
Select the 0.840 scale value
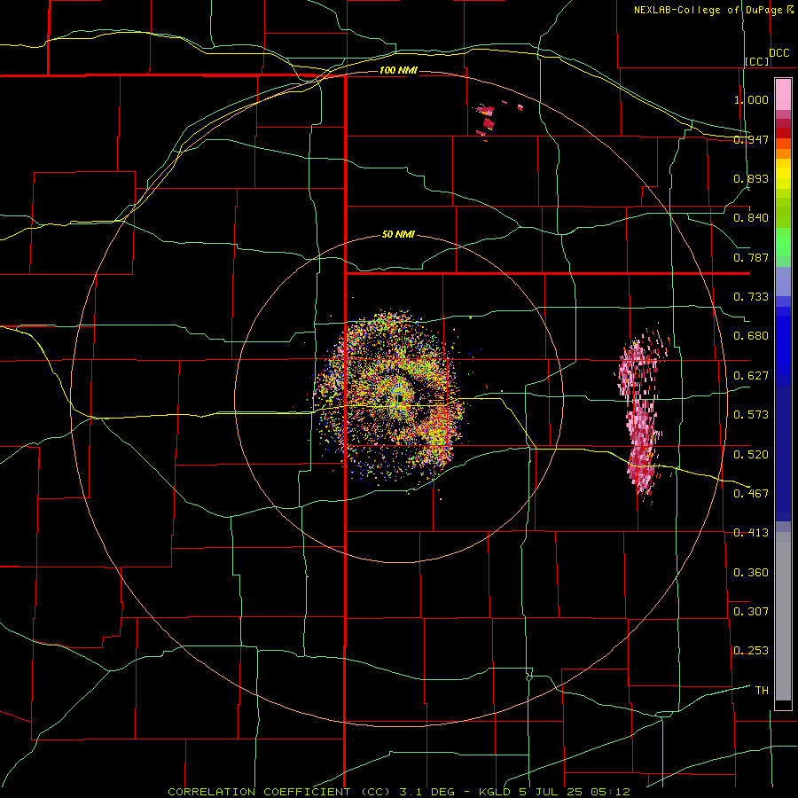(x=751, y=218)
